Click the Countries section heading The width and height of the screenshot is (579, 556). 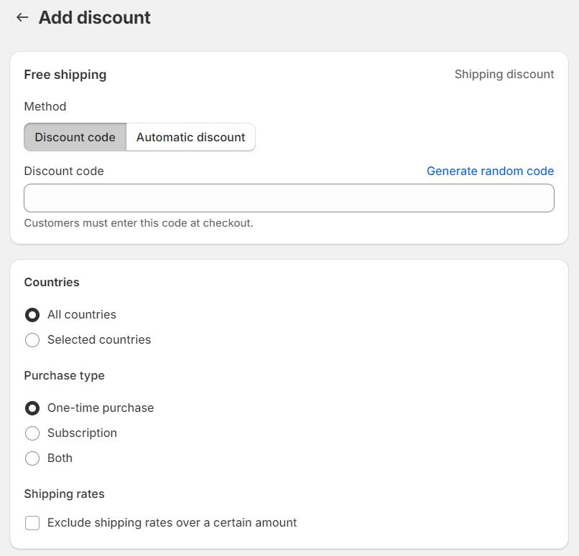(52, 282)
